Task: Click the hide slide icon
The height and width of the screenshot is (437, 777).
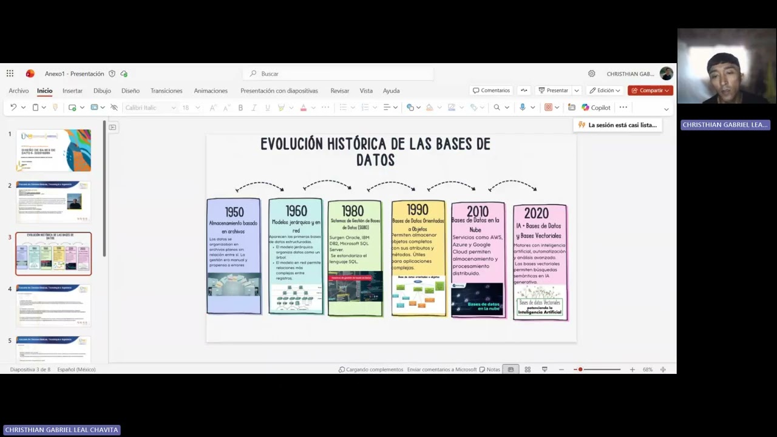Action: tap(114, 107)
